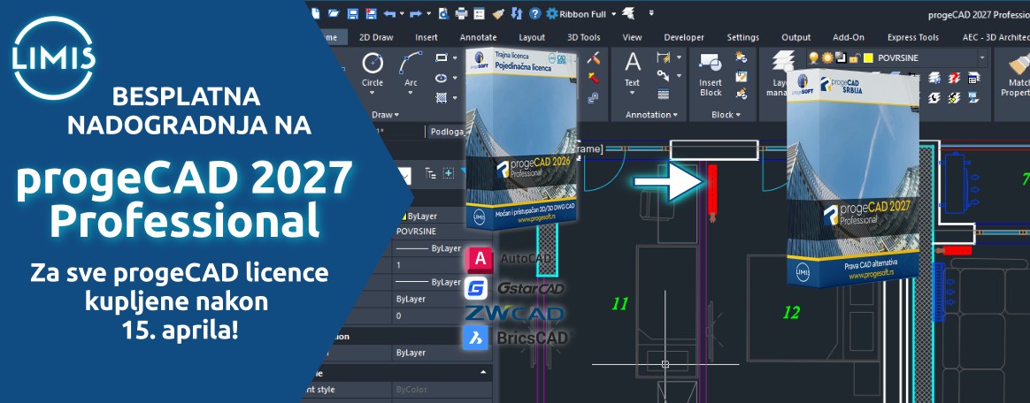
Task: Switch to the 3D Tools ribbon tab
Action: pyautogui.click(x=584, y=37)
